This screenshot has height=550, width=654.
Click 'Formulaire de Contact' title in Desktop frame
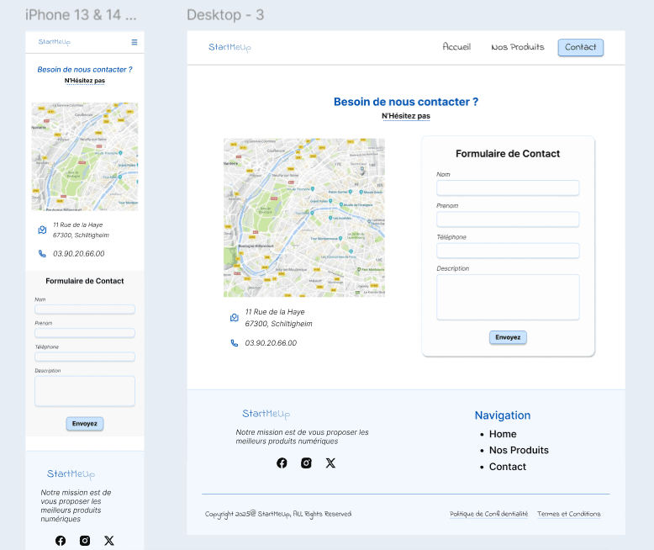(x=508, y=154)
